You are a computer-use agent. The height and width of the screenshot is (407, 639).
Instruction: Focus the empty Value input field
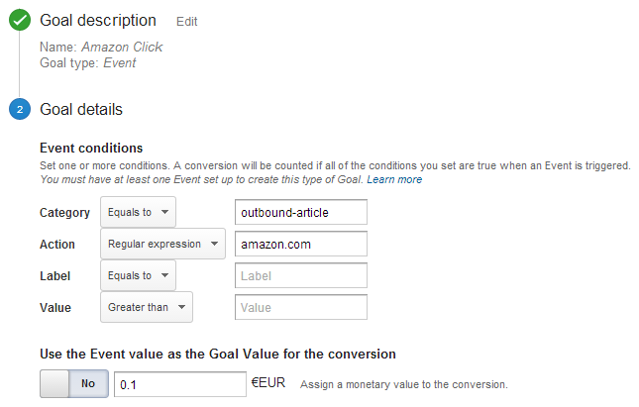click(301, 307)
